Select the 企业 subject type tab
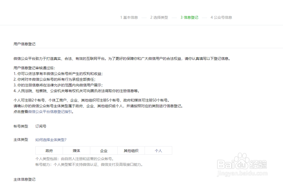The width and height of the screenshot is (283, 183). click(104, 150)
